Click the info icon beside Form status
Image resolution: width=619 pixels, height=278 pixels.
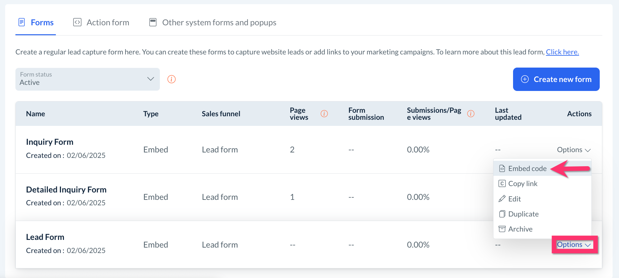[171, 79]
